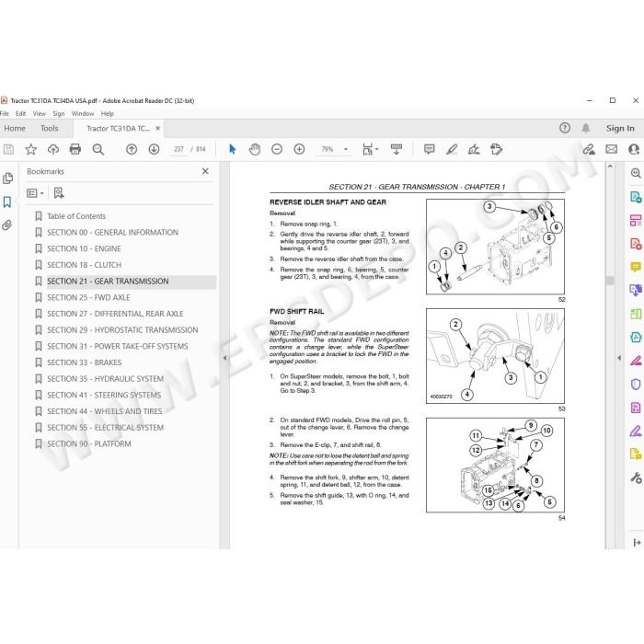Viewport: 644px width, 644px height.
Task: Collapse the right tools pane arrow
Action: pyautogui.click(x=619, y=358)
